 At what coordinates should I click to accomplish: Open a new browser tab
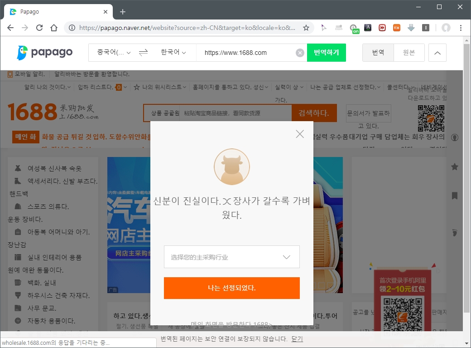(123, 12)
